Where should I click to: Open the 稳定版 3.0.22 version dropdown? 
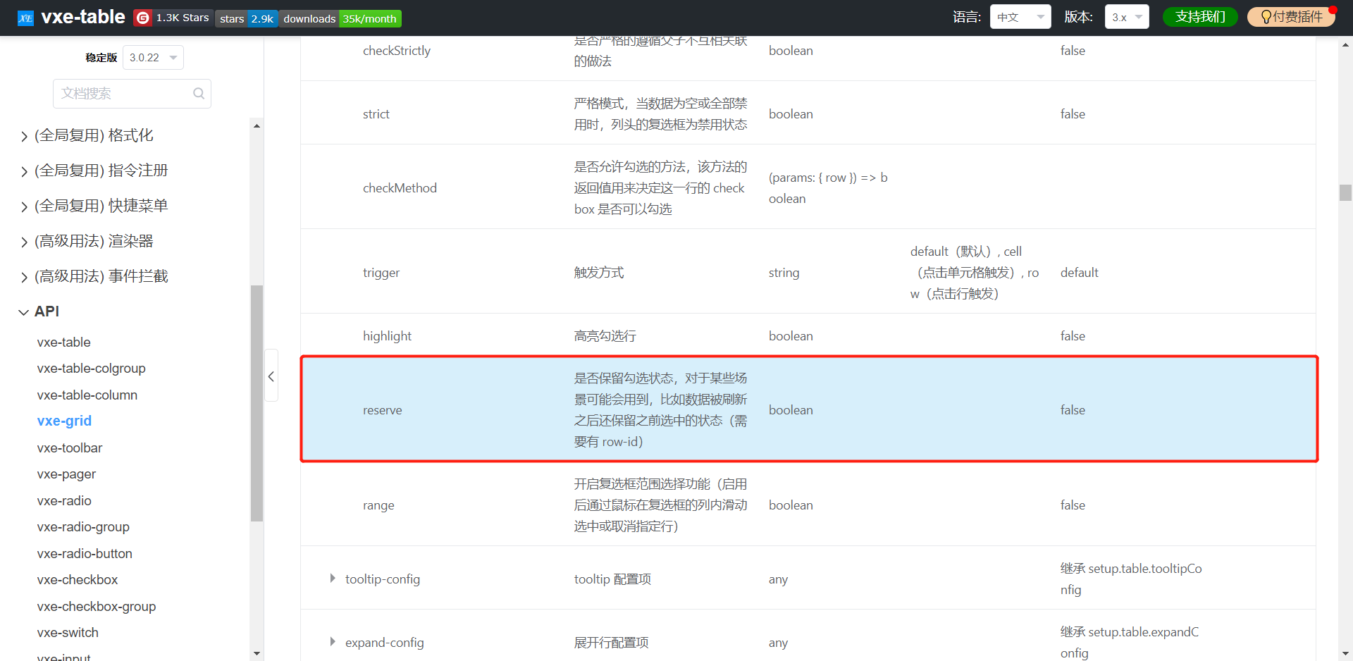(x=152, y=57)
